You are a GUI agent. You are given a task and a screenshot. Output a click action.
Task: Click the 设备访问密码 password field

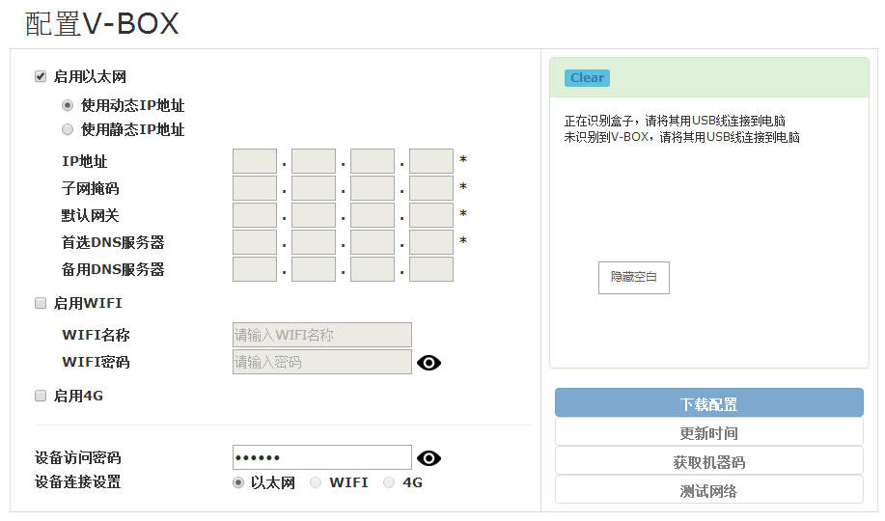pyautogui.click(x=321, y=457)
